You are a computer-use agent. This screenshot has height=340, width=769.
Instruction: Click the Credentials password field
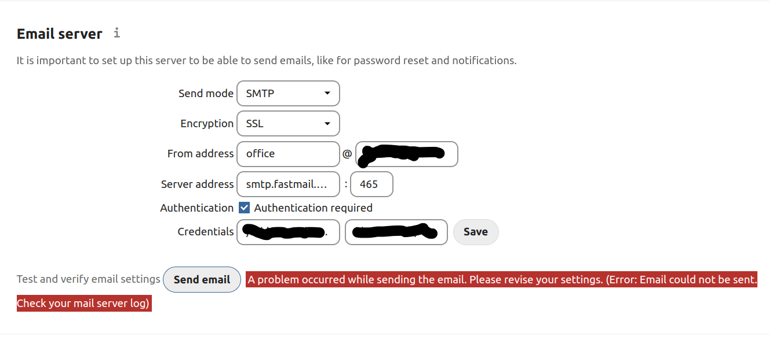click(x=396, y=232)
